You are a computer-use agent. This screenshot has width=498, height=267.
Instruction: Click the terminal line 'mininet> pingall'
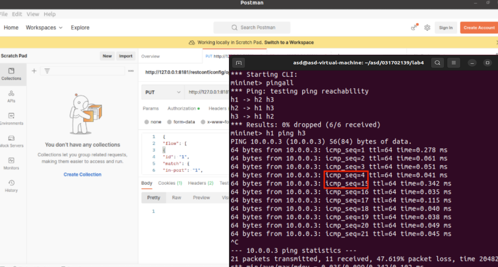coord(262,83)
